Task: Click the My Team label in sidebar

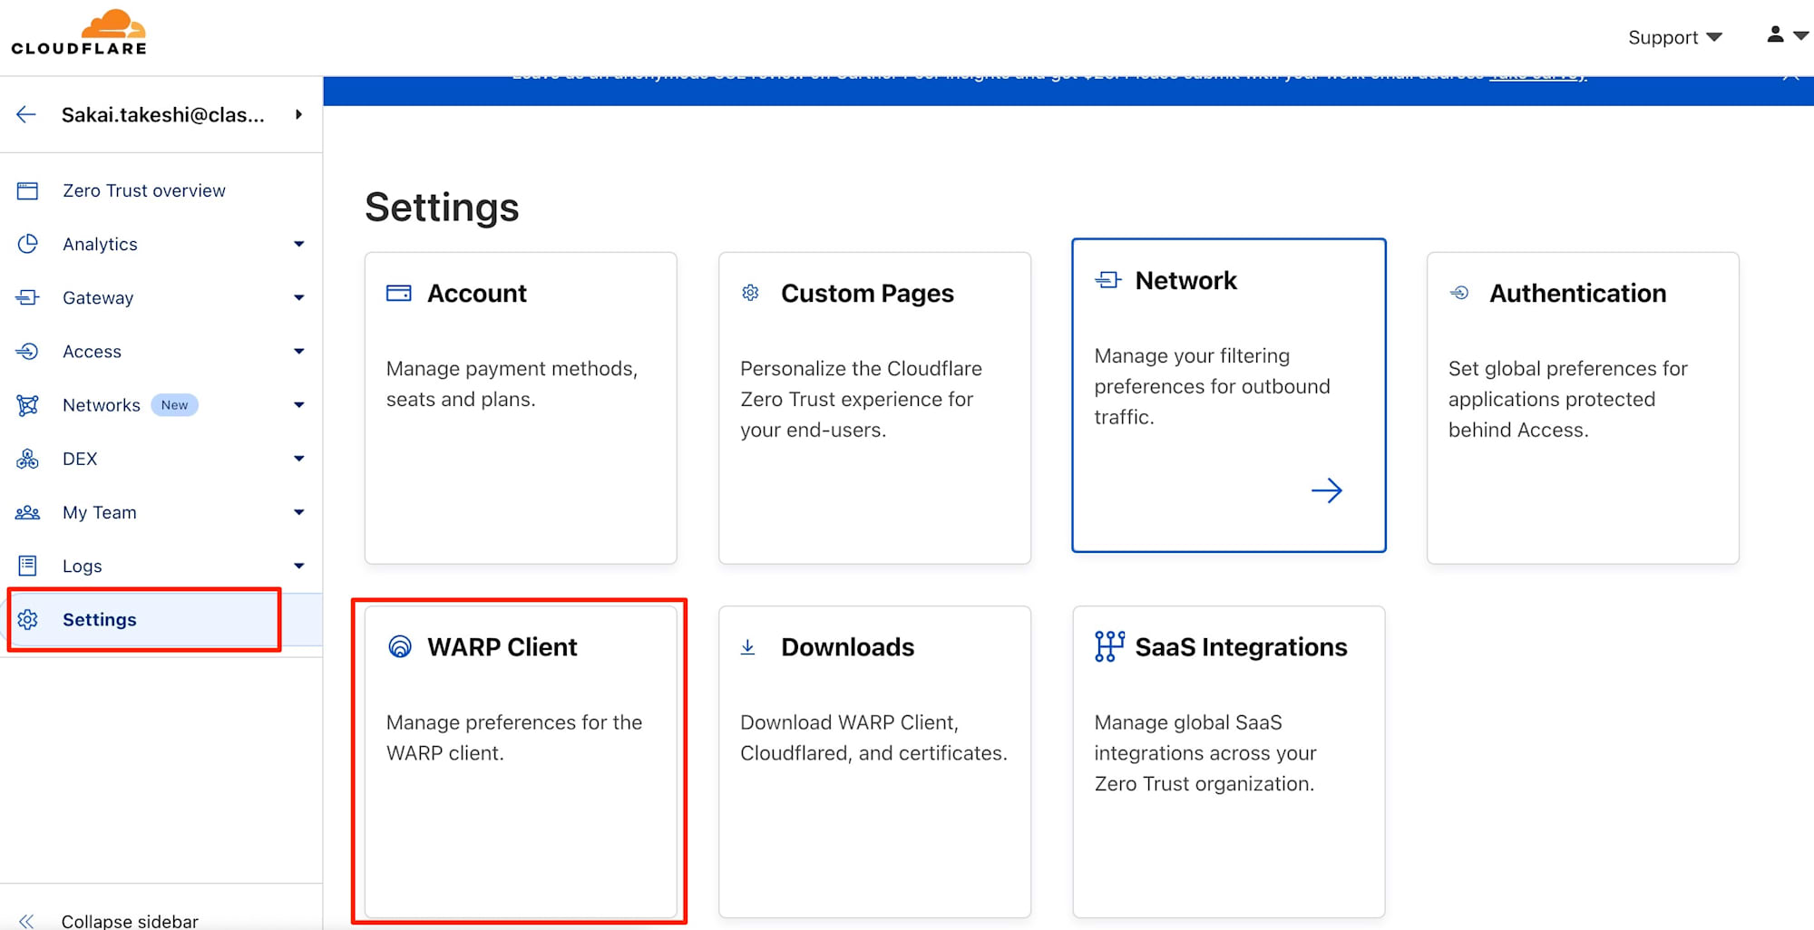Action: [100, 512]
